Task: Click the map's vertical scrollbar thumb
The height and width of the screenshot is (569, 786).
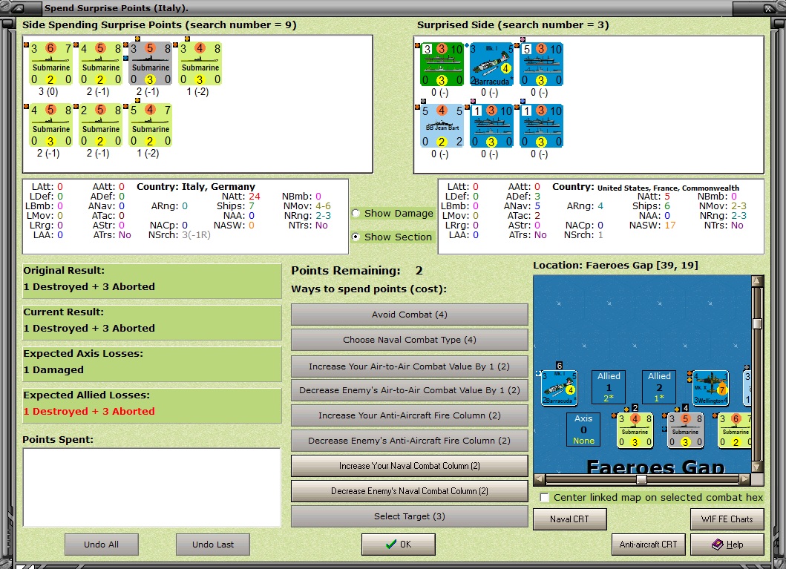Action: [758, 323]
